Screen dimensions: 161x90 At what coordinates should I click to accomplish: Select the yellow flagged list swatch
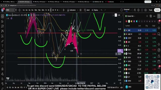pyautogui.click(x=132, y=21)
